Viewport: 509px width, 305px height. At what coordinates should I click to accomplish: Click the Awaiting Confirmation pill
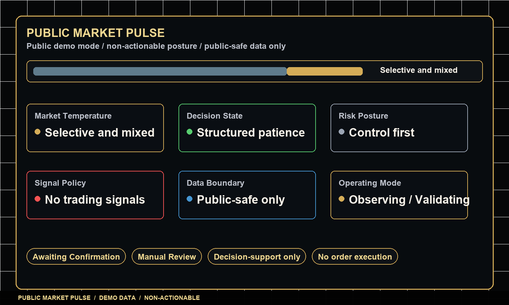[76, 257]
